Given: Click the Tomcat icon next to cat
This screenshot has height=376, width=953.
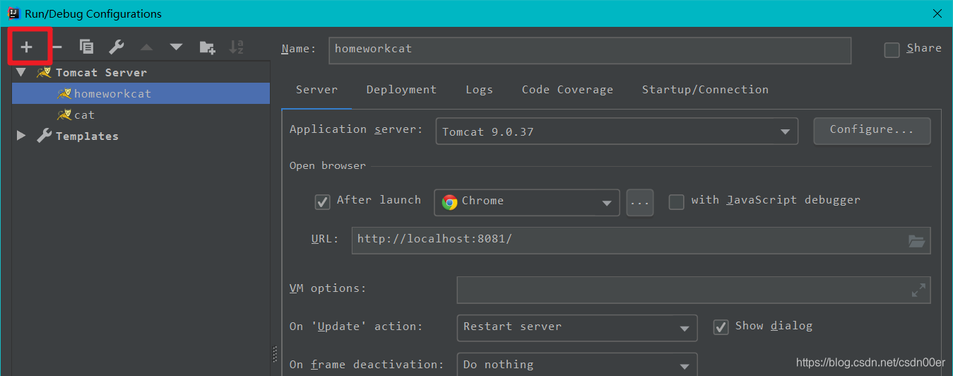Looking at the screenshot, I should pos(64,114).
